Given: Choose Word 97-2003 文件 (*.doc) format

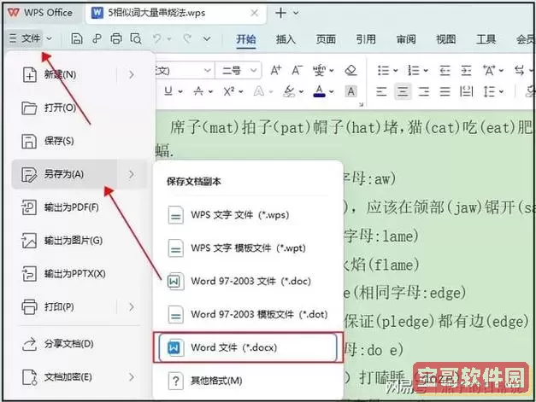Looking at the screenshot, I should [248, 281].
